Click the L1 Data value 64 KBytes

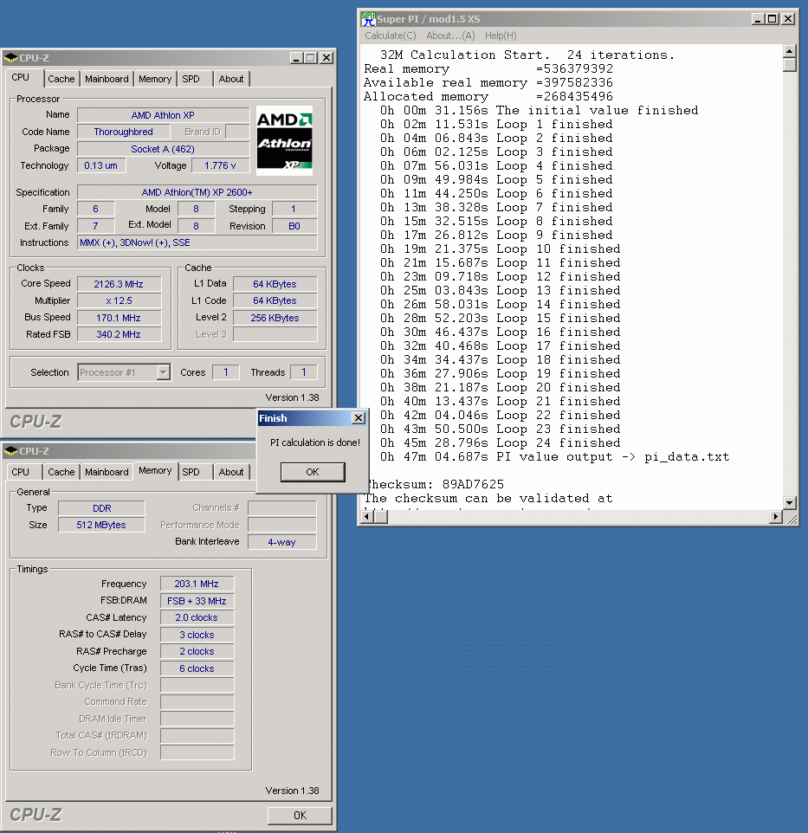pos(275,284)
